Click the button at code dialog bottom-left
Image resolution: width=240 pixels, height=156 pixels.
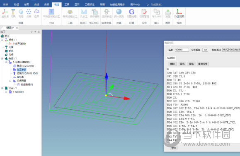pyautogui.click(x=174, y=148)
